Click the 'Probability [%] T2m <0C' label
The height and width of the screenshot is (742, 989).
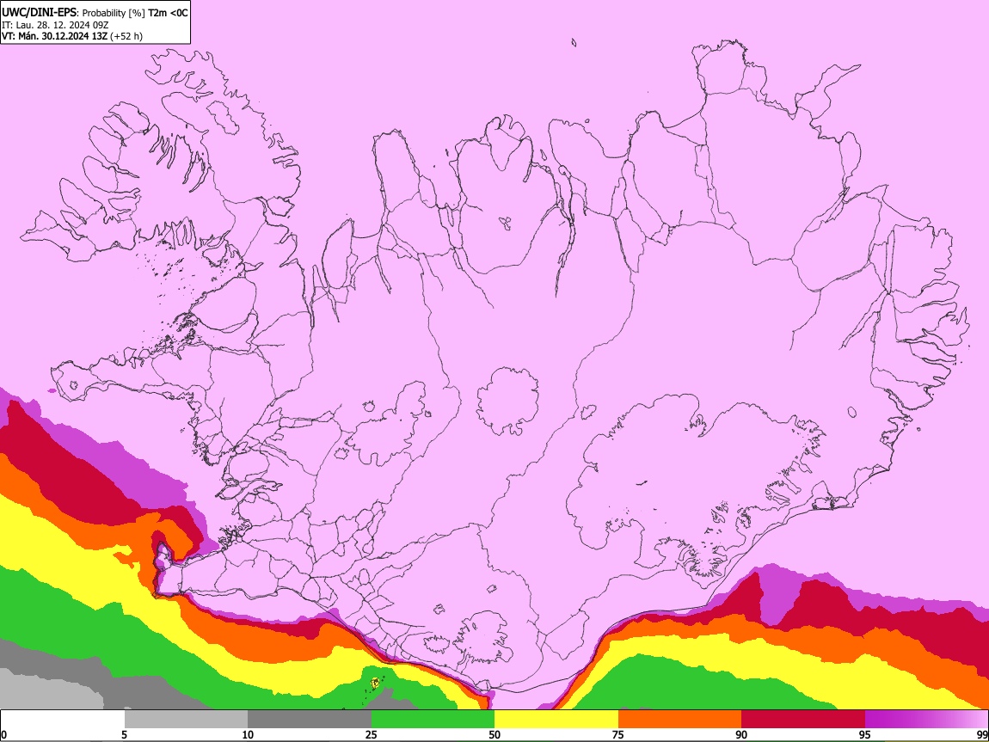tap(135, 13)
